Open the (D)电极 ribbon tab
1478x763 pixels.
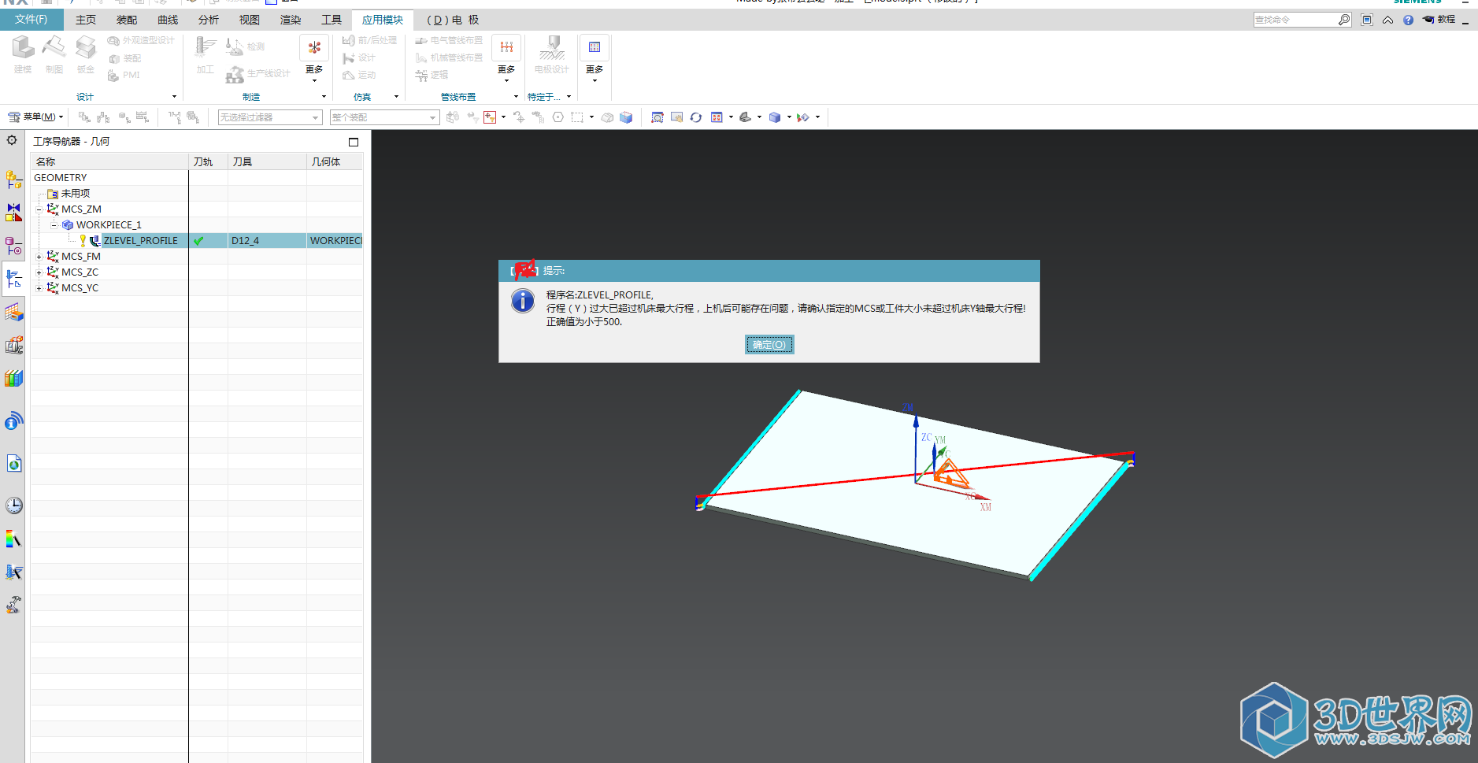click(453, 20)
